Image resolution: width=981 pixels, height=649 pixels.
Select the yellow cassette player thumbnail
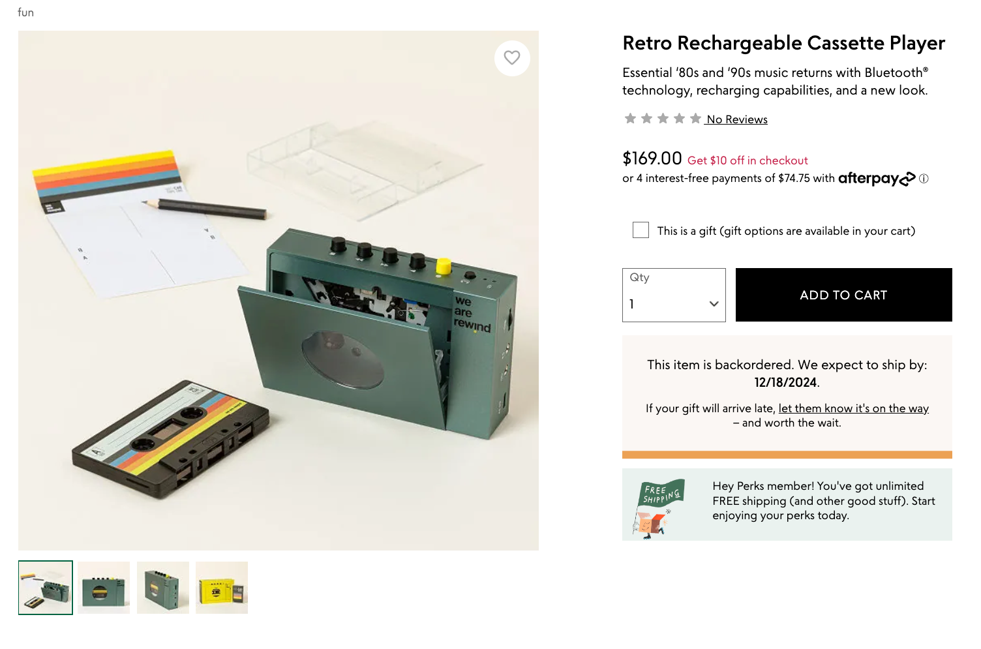(222, 588)
